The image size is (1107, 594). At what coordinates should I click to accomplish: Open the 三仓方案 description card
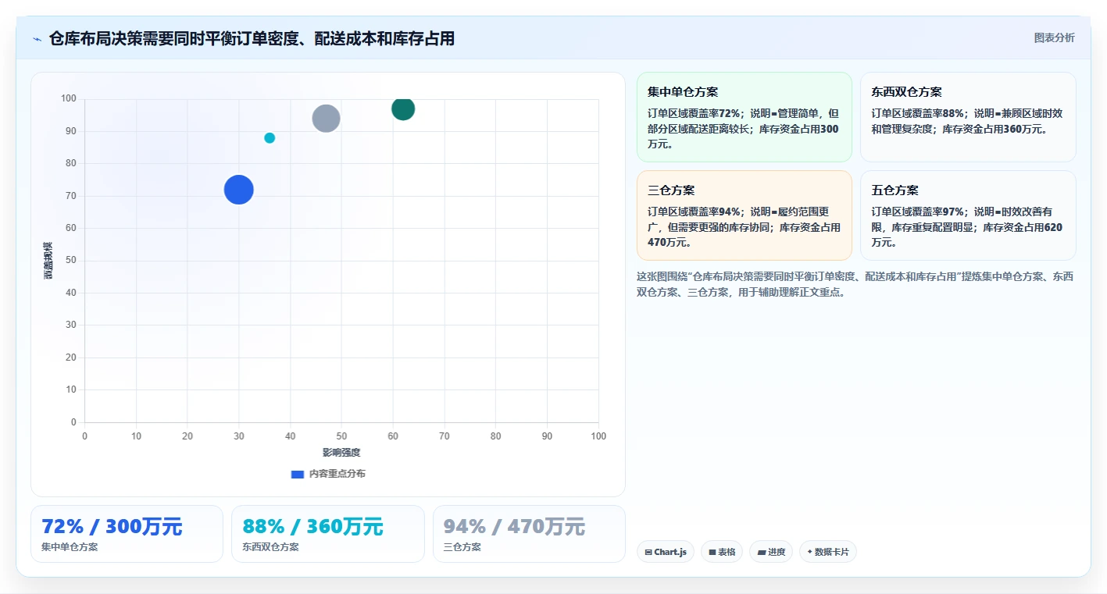(745, 215)
